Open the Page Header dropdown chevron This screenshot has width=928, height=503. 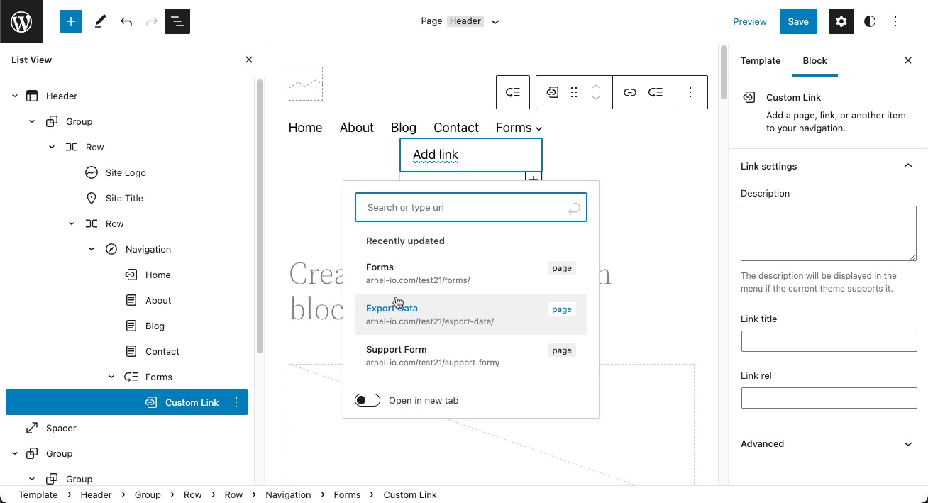(x=495, y=22)
